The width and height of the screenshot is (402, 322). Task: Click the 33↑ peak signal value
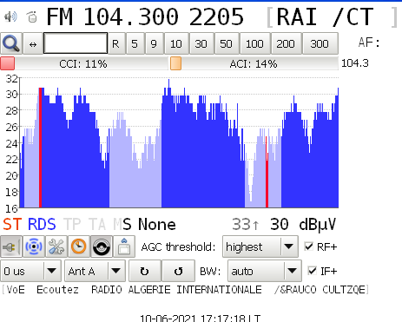click(x=246, y=224)
